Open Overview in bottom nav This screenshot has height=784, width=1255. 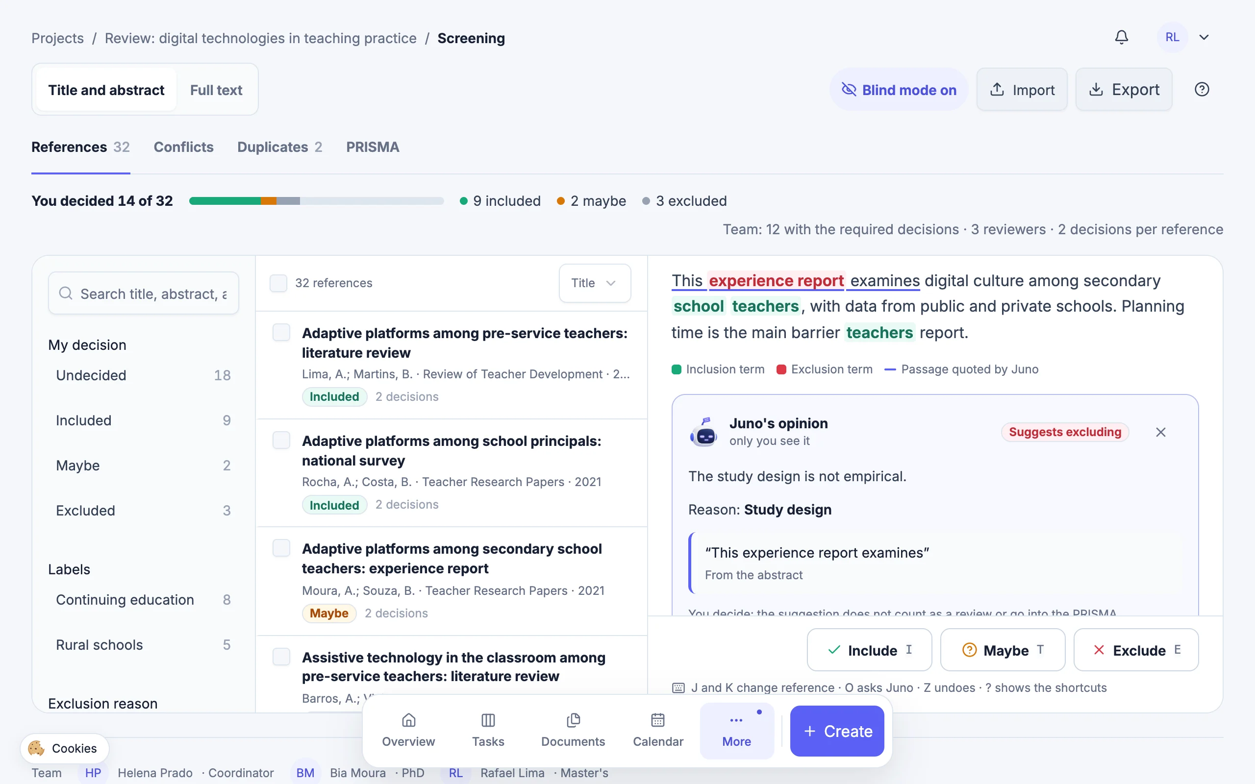point(409,730)
